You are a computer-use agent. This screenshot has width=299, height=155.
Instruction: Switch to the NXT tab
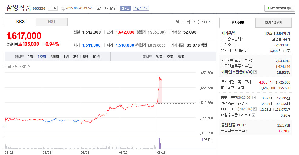click(x=52, y=22)
